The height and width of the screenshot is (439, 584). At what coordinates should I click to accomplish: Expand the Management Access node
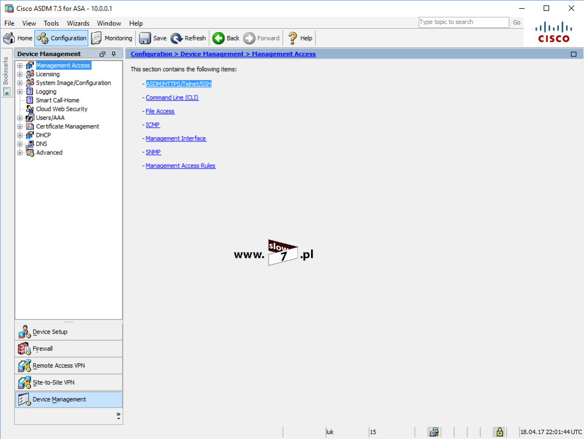pos(20,65)
